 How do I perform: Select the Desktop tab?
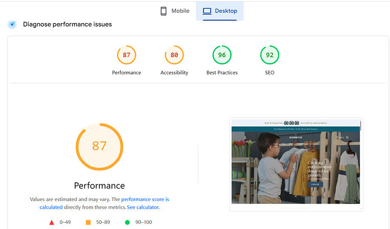220,11
